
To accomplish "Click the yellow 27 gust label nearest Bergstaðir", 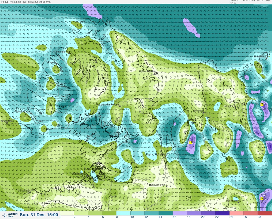I will tap(262, 104).
